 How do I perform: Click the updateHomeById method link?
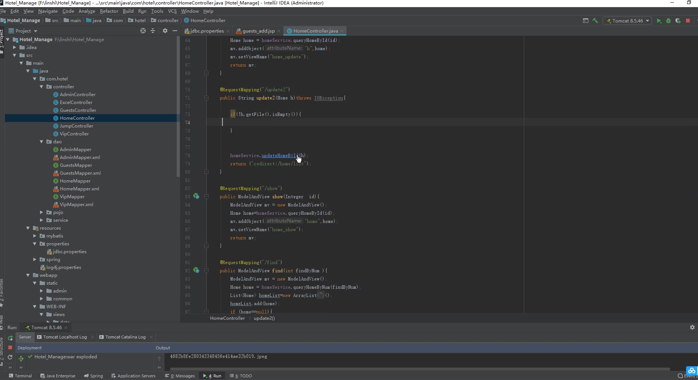tap(279, 156)
